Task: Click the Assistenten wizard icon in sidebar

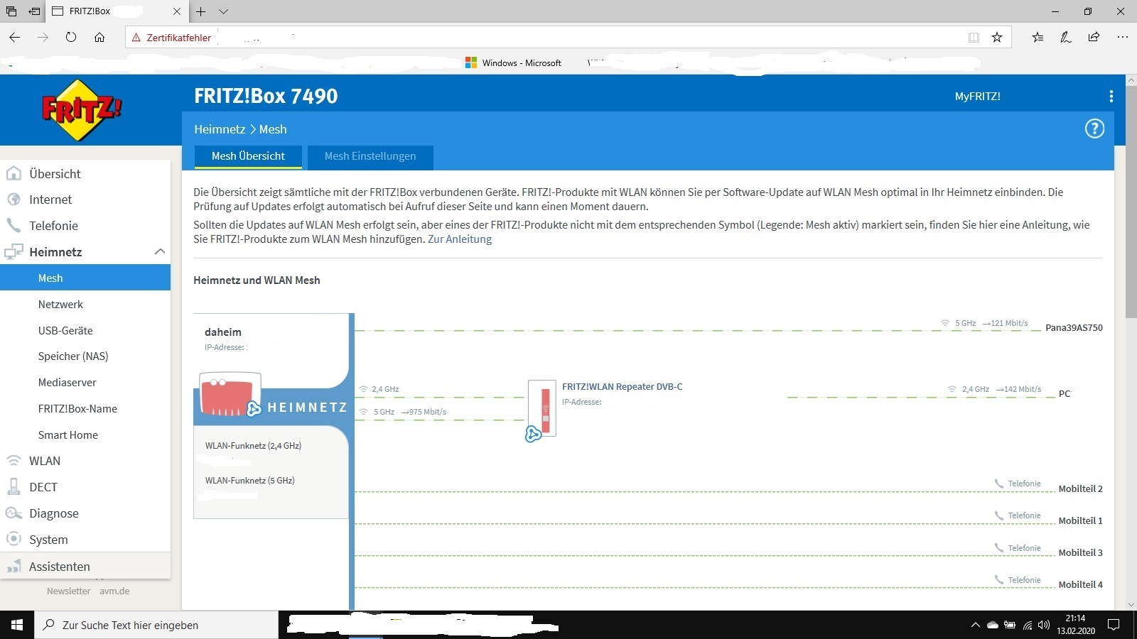Action: click(x=14, y=566)
